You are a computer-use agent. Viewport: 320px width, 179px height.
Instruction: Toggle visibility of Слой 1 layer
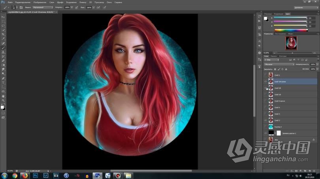pyautogui.click(x=265, y=75)
